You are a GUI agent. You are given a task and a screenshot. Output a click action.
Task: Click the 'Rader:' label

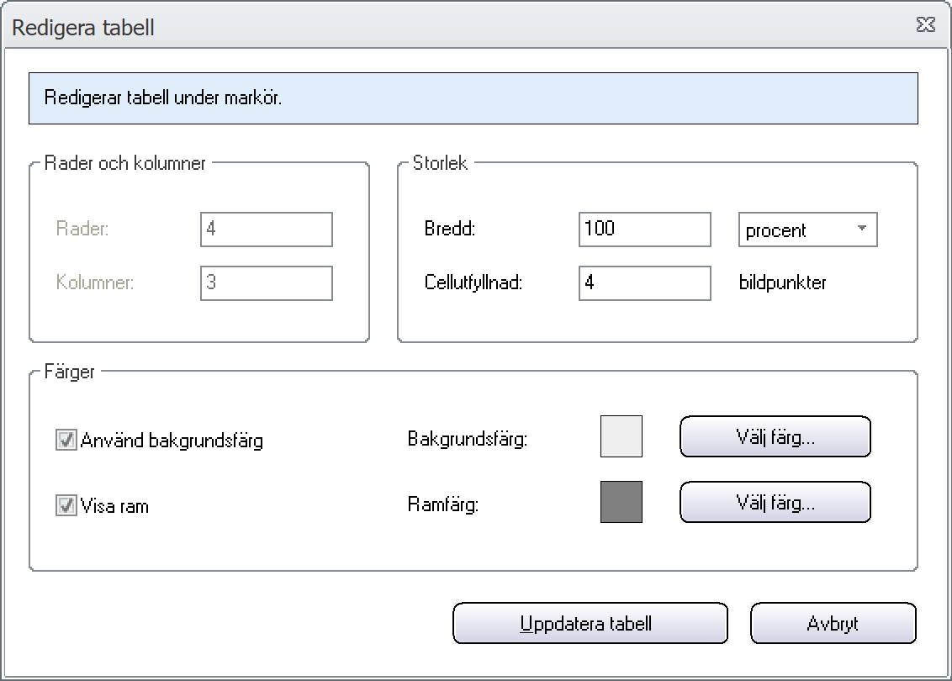click(82, 229)
